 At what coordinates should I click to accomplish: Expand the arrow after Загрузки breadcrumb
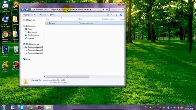(x=59, y=9)
